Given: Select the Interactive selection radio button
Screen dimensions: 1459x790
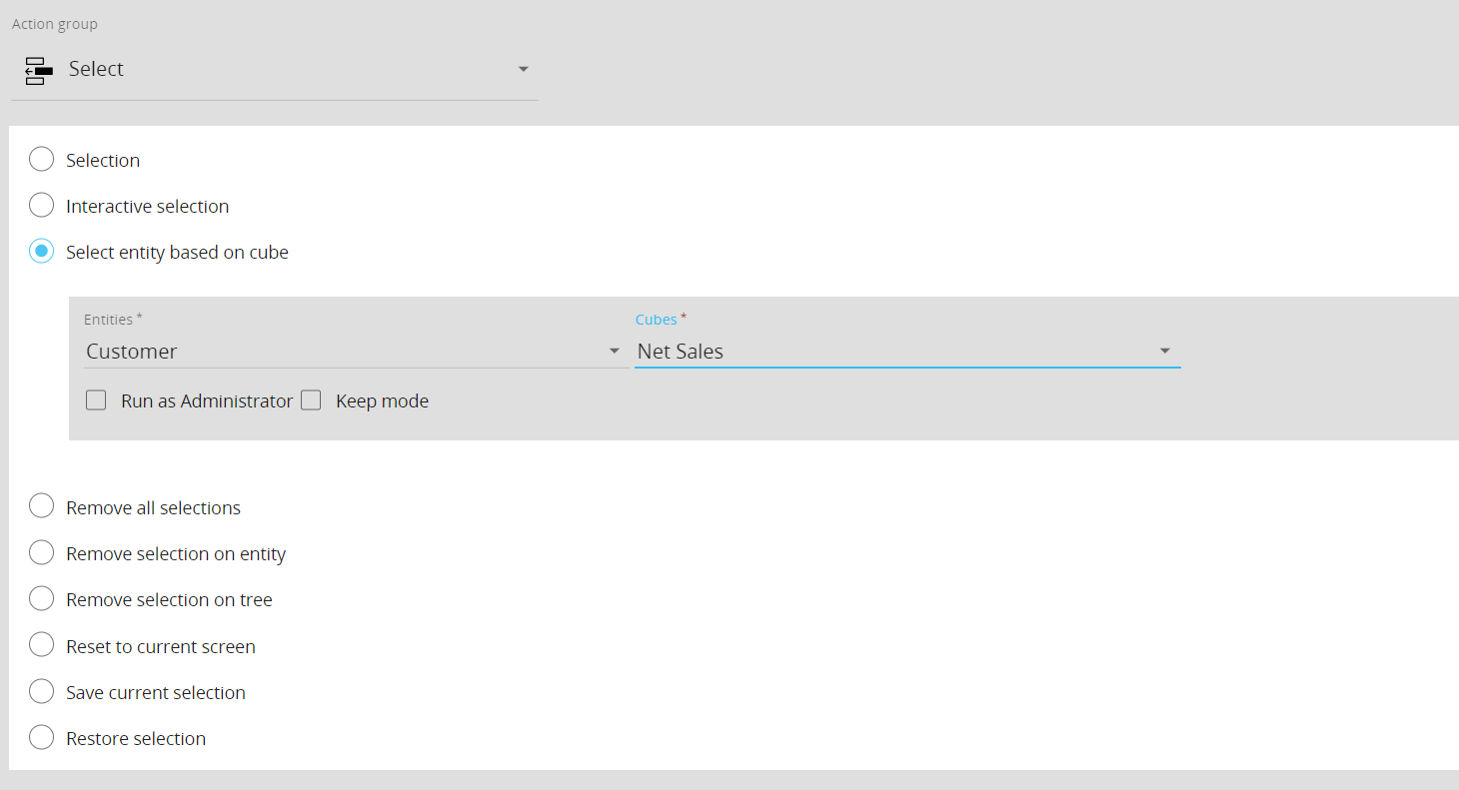Looking at the screenshot, I should point(41,206).
